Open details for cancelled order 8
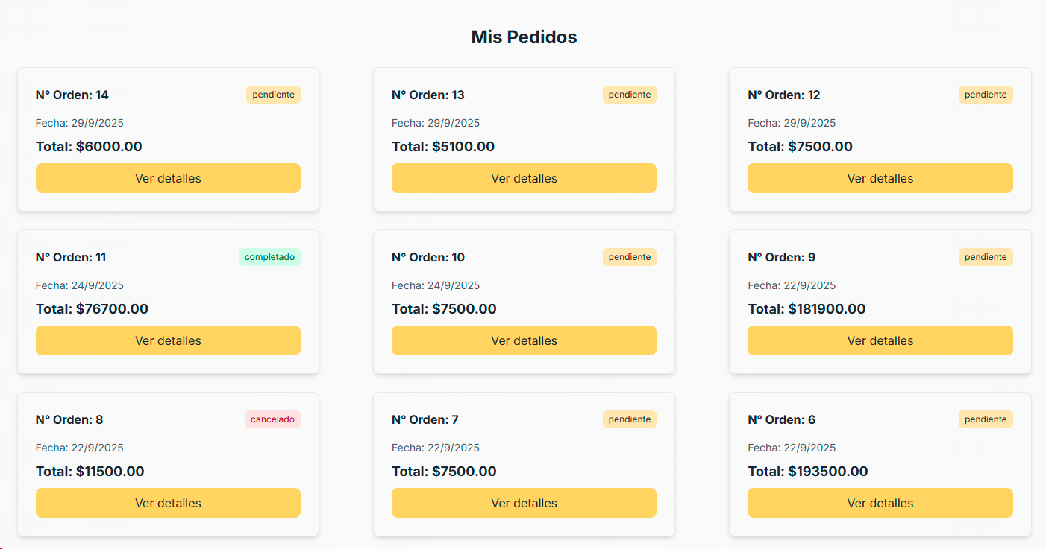The image size is (1046, 549). tap(168, 503)
